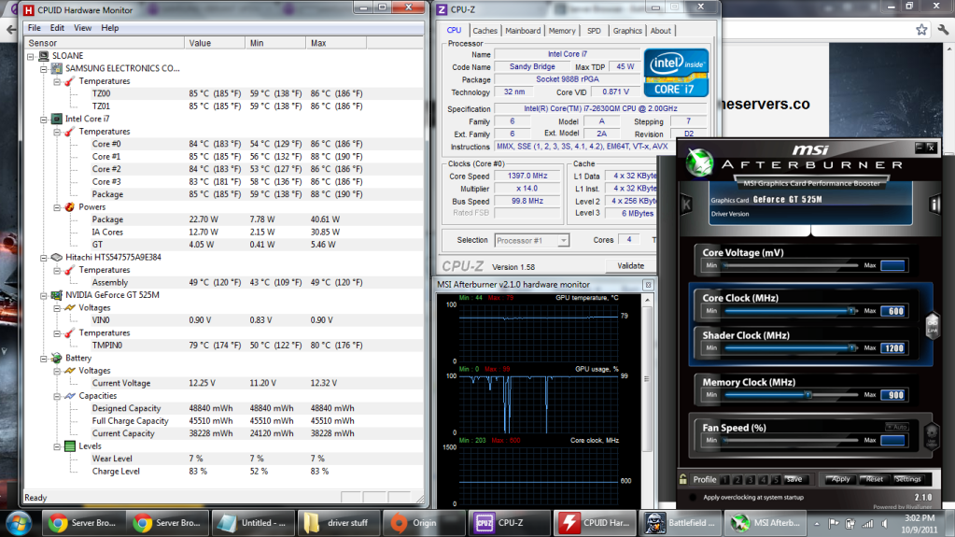Click the Intel Core i7 Temperatures thermometer icon
The image size is (955, 537).
pyautogui.click(x=70, y=132)
